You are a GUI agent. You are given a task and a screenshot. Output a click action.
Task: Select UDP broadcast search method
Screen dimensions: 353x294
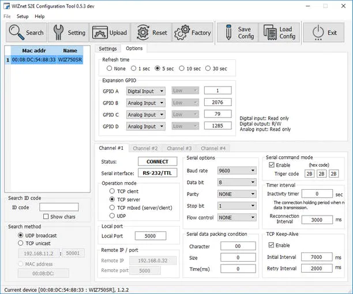(x=21, y=235)
